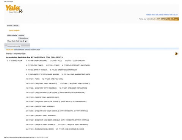This screenshot has height=140, width=182.
Task: Open the Counterweight assembly link
Action: coord(75,61)
